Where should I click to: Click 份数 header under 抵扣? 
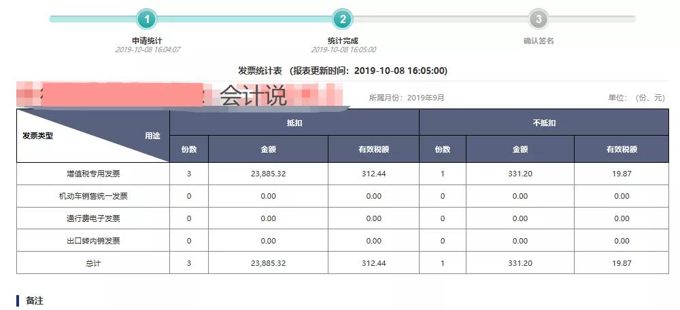point(189,150)
